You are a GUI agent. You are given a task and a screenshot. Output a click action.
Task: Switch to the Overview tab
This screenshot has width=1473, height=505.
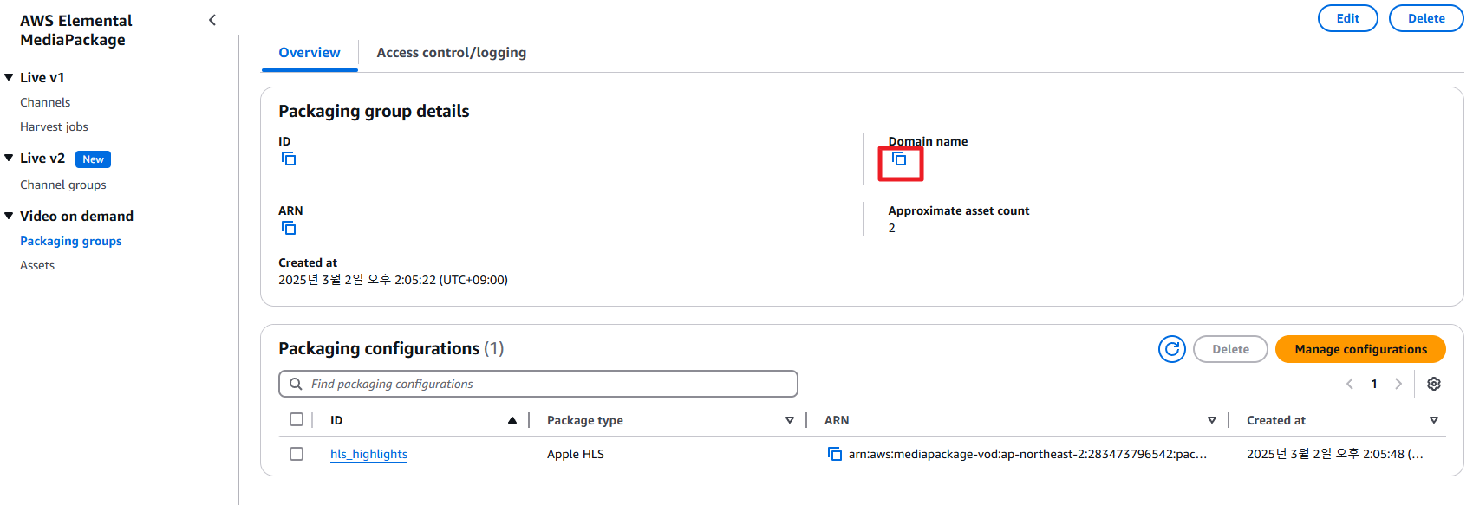click(x=310, y=53)
